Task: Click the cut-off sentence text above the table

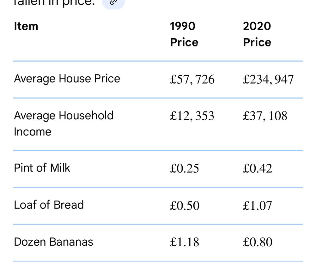Action: 54,3
